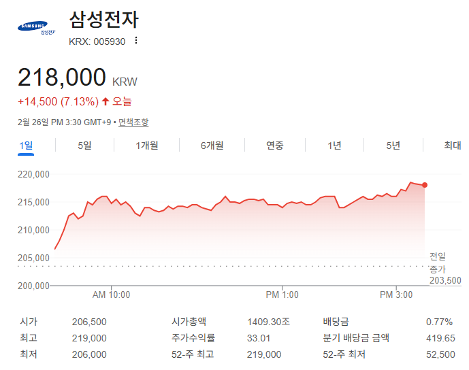
Task: Click the 삼성전자 stock title
Action: point(103,19)
